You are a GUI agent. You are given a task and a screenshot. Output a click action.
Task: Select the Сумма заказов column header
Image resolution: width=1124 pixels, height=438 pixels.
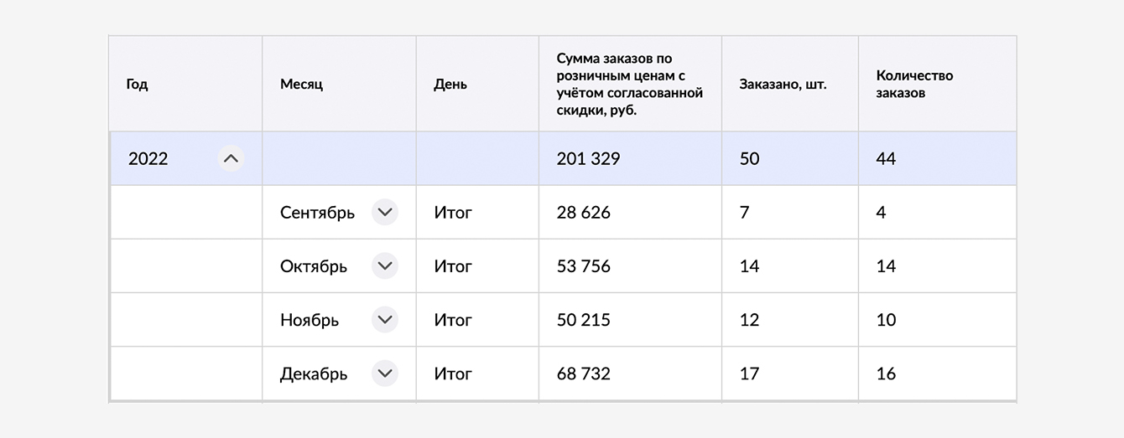click(x=629, y=84)
